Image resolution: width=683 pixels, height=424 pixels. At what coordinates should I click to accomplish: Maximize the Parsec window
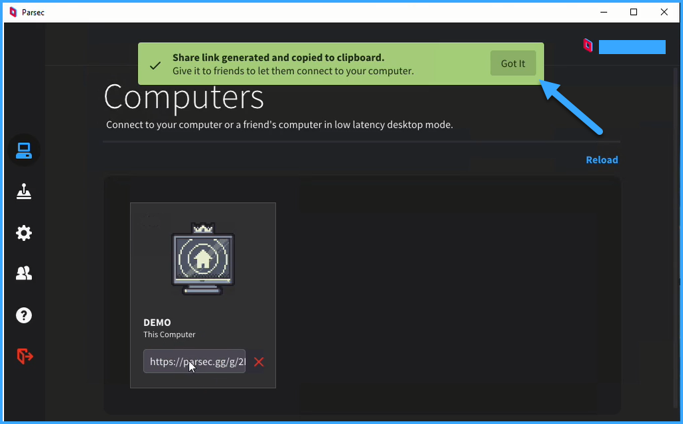click(x=634, y=12)
